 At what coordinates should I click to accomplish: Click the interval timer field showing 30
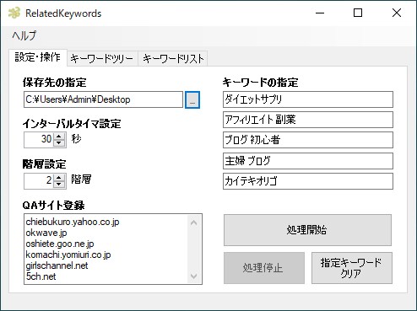[x=39, y=140]
